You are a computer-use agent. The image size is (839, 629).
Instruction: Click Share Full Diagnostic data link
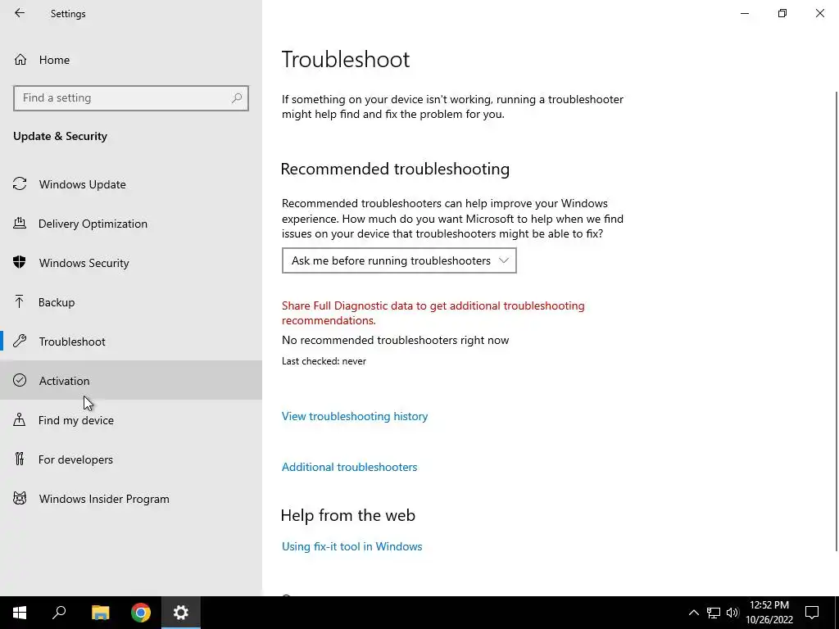point(433,313)
